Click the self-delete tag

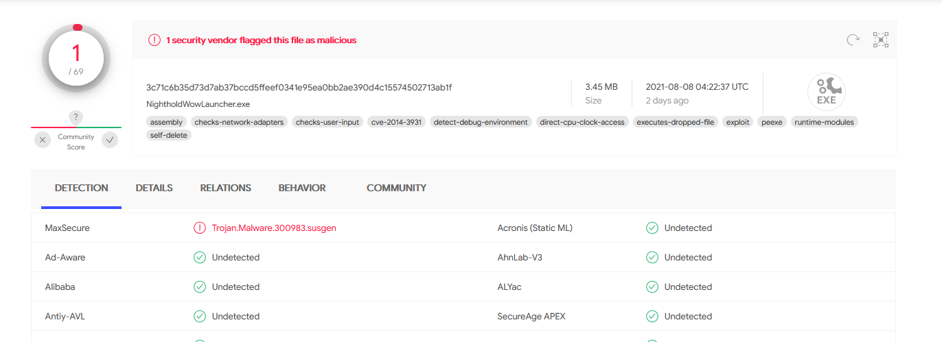point(169,135)
